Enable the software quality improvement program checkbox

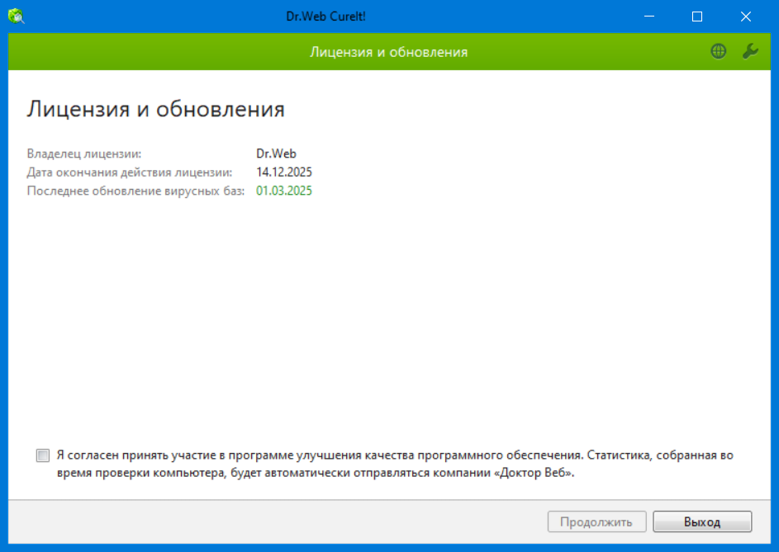43,455
